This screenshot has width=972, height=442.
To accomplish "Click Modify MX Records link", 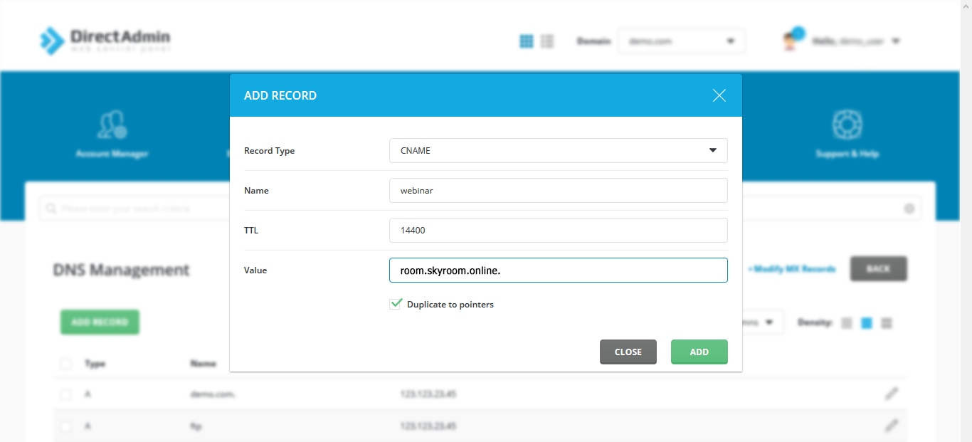I will [x=791, y=269].
